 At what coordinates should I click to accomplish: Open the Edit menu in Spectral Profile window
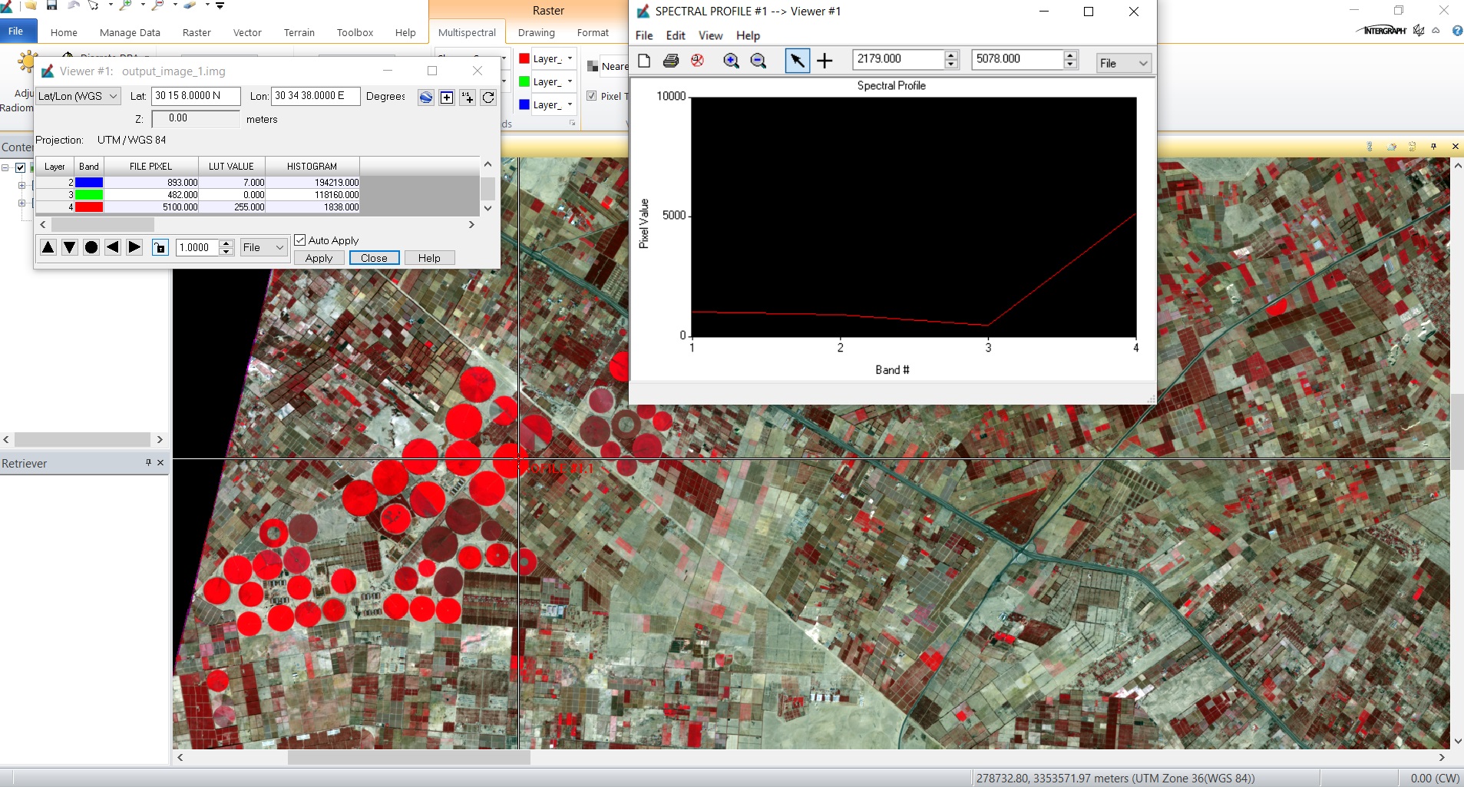(675, 35)
